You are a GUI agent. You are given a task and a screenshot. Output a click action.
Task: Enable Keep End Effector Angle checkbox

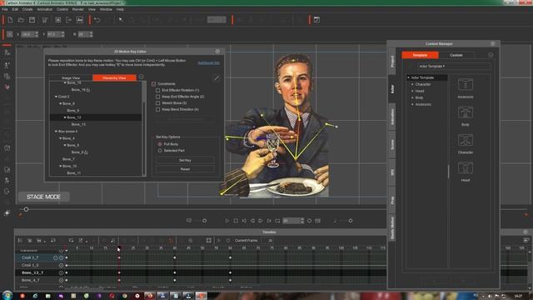pos(157,97)
